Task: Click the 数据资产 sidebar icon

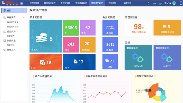Action: (4, 18)
